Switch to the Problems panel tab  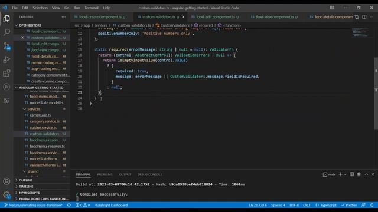tap(105, 174)
